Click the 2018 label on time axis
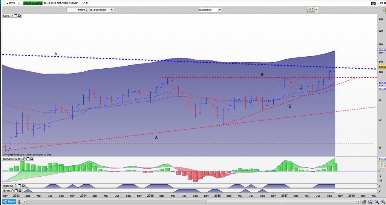The image size is (386, 205). point(352,196)
